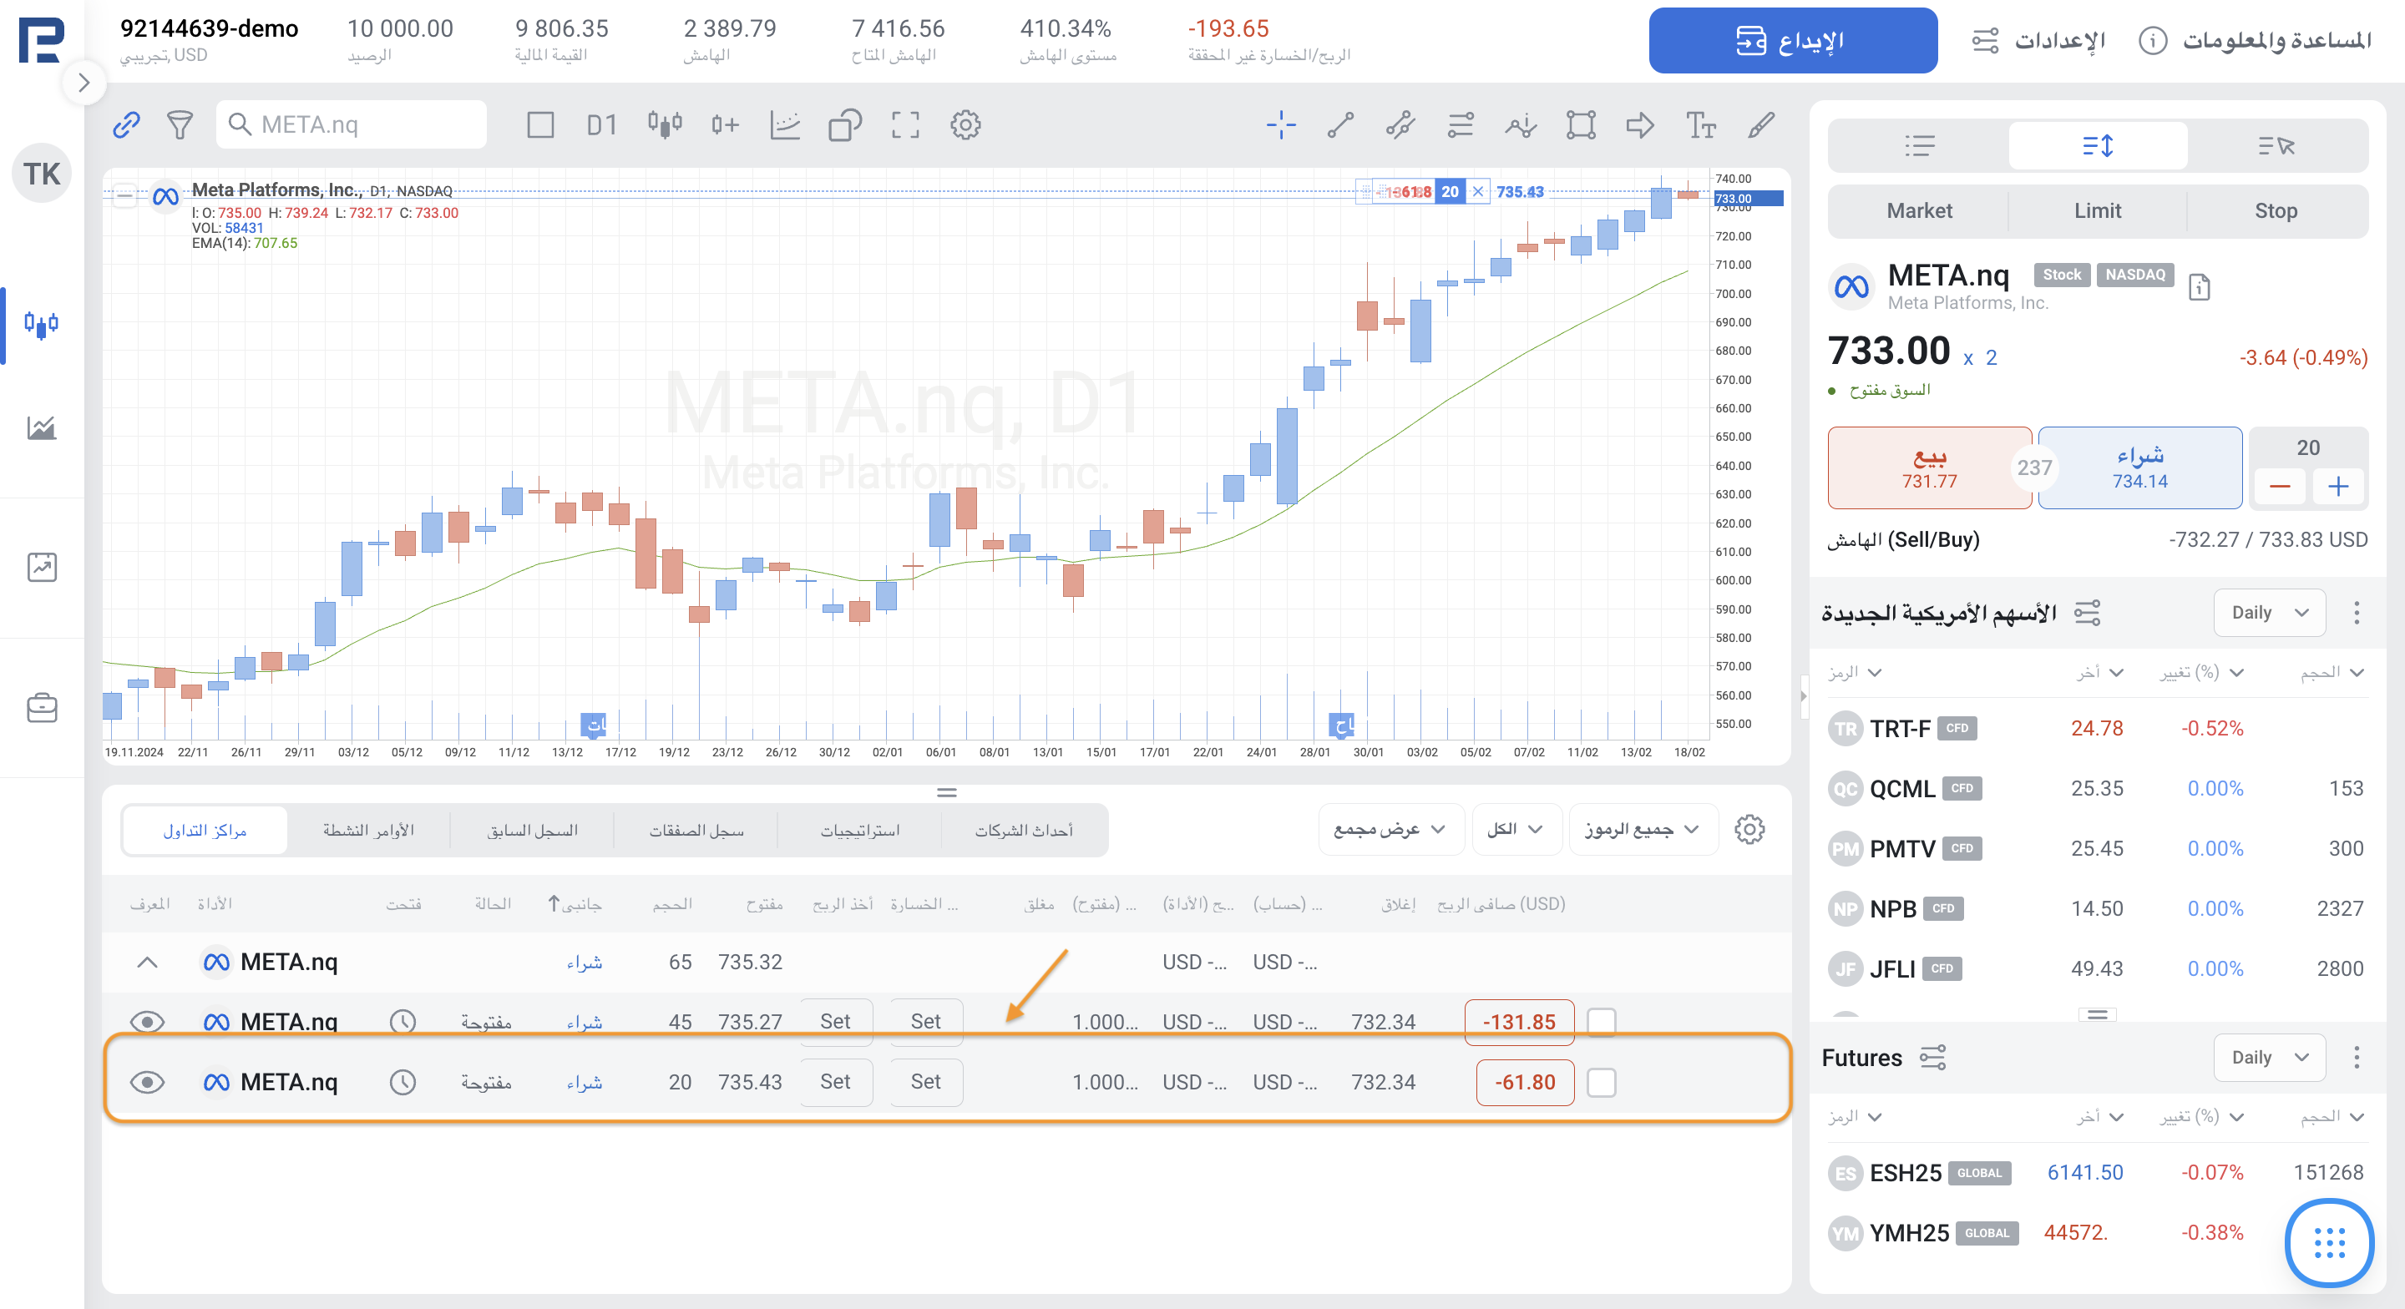The height and width of the screenshot is (1309, 2405).
Task: Open the chart type candlestick icon
Action: (665, 125)
